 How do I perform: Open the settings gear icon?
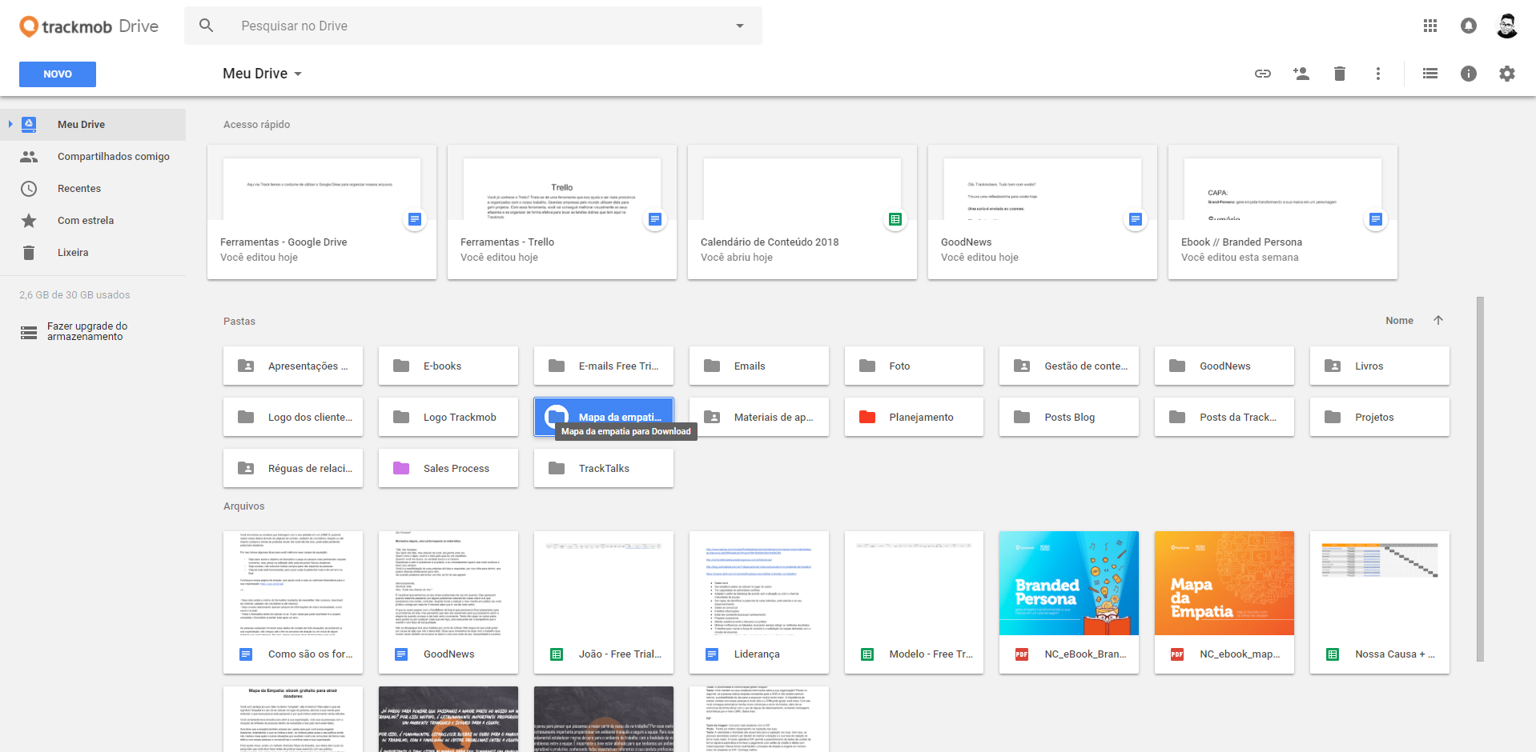tap(1506, 74)
